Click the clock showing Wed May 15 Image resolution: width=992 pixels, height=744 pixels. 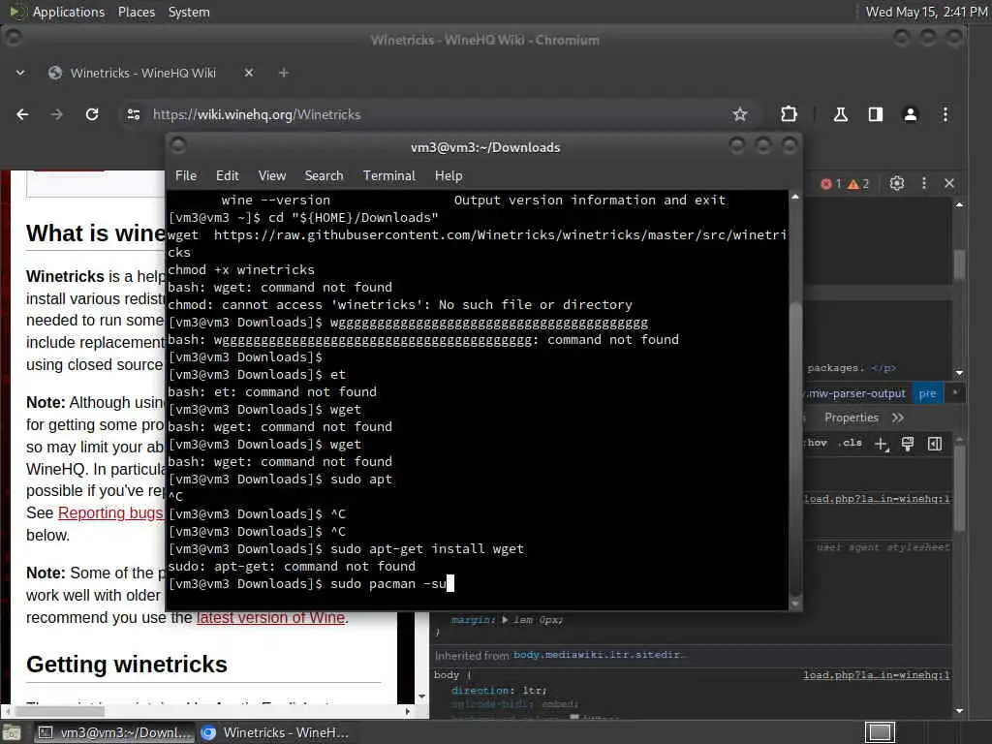[925, 12]
